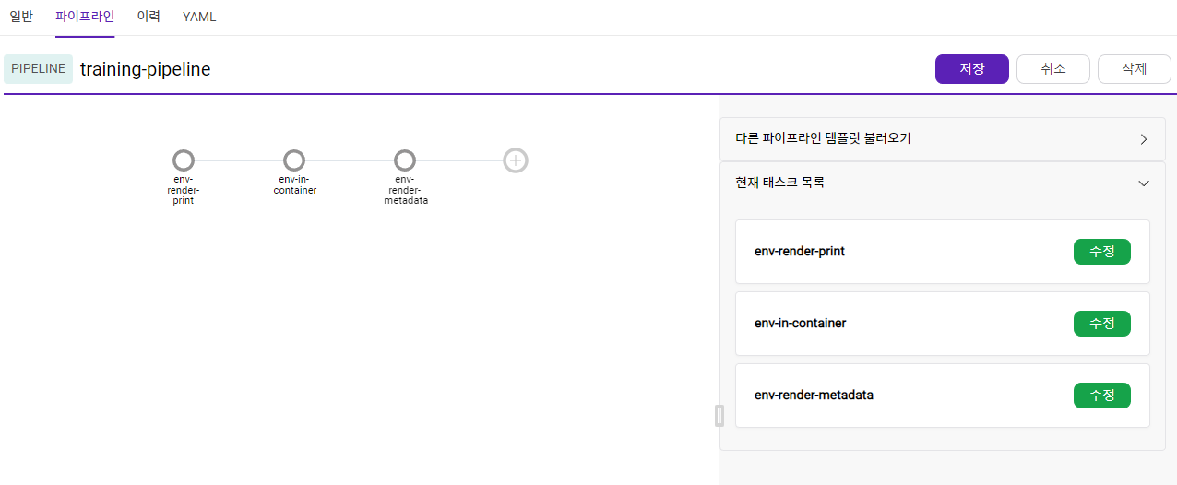
Task: Click the 다른 파이프라인 템플릿 불러오기 header text
Action: 823,139
